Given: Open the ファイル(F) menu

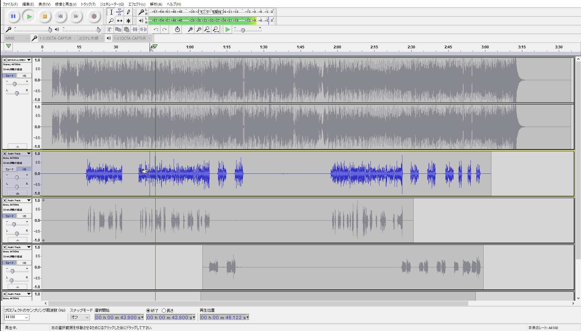Looking at the screenshot, I should coord(10,4).
